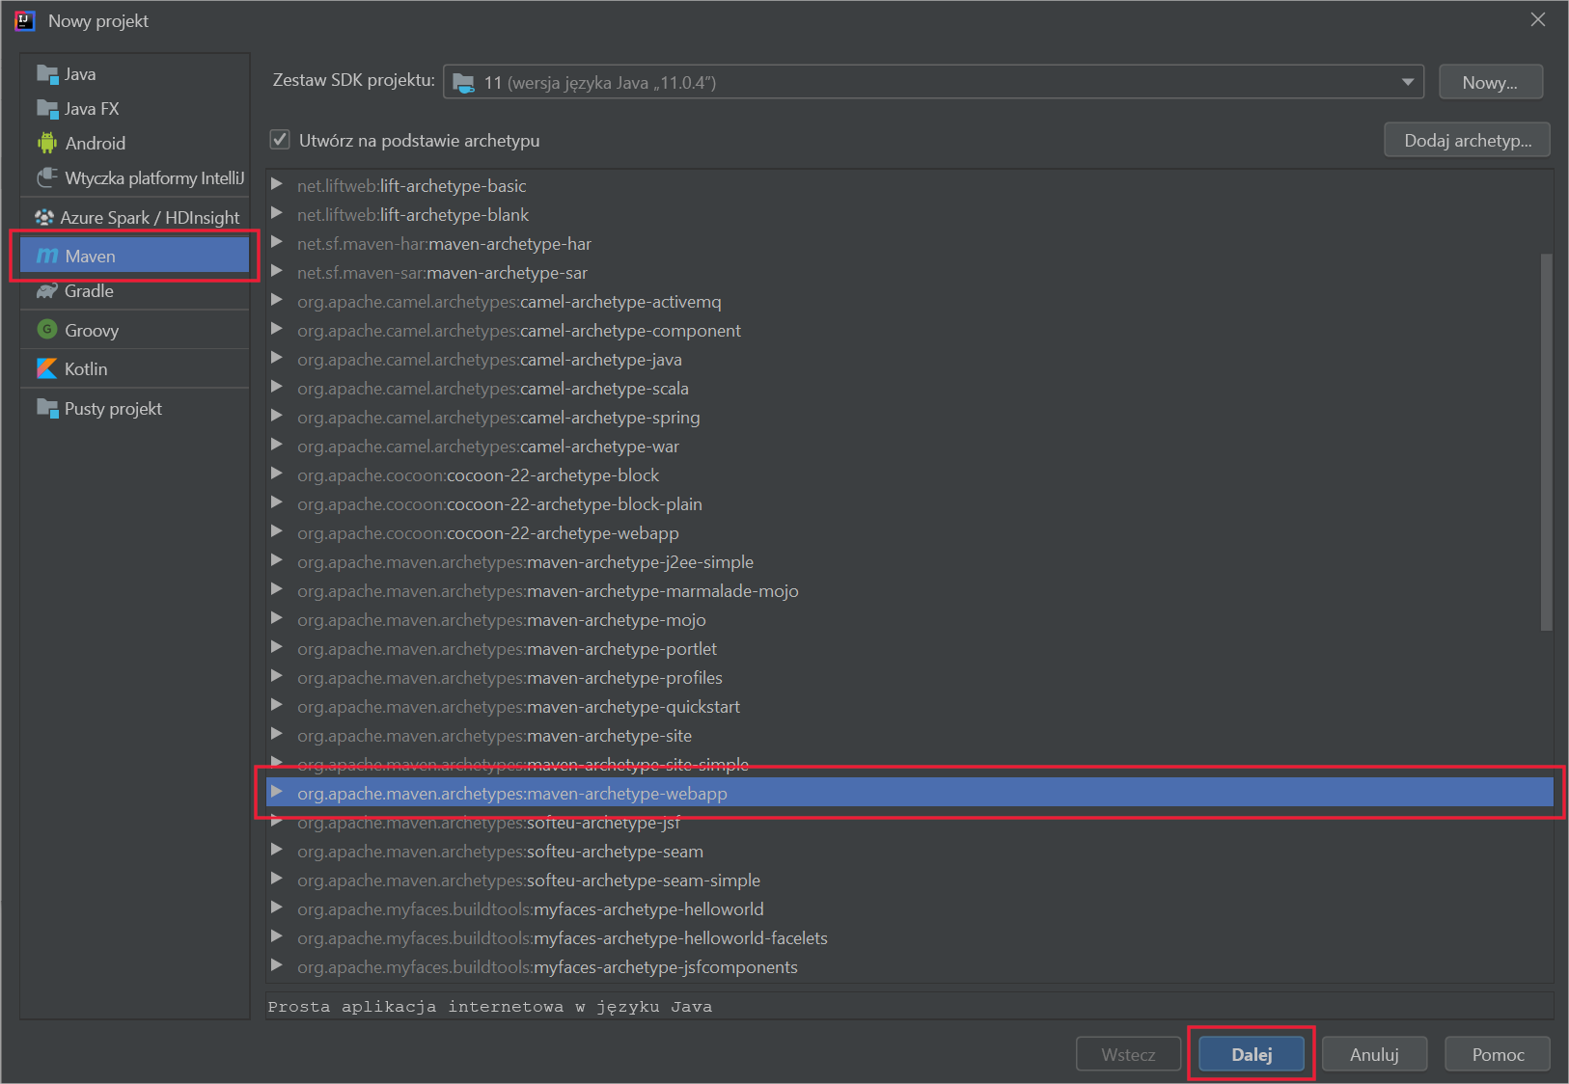Viewport: 1569px width, 1084px height.
Task: Toggle 'Utwórz na podstawie archetypu' checkbox
Action: coord(280,140)
